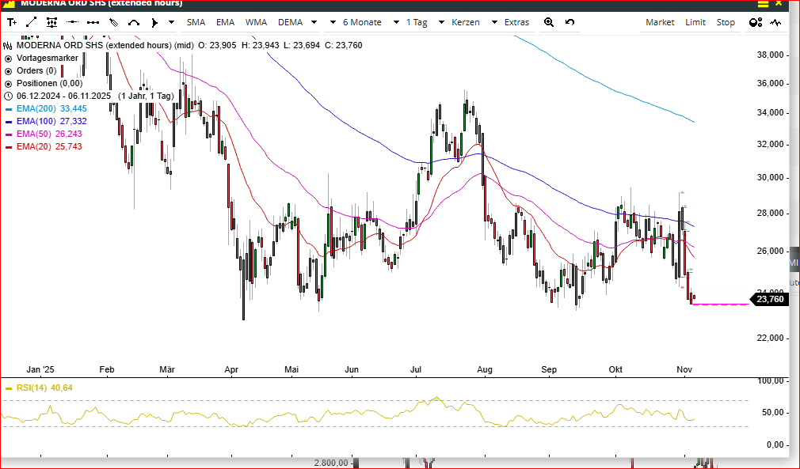Add the SMA indicator
The height and width of the screenshot is (469, 800).
[x=196, y=22]
